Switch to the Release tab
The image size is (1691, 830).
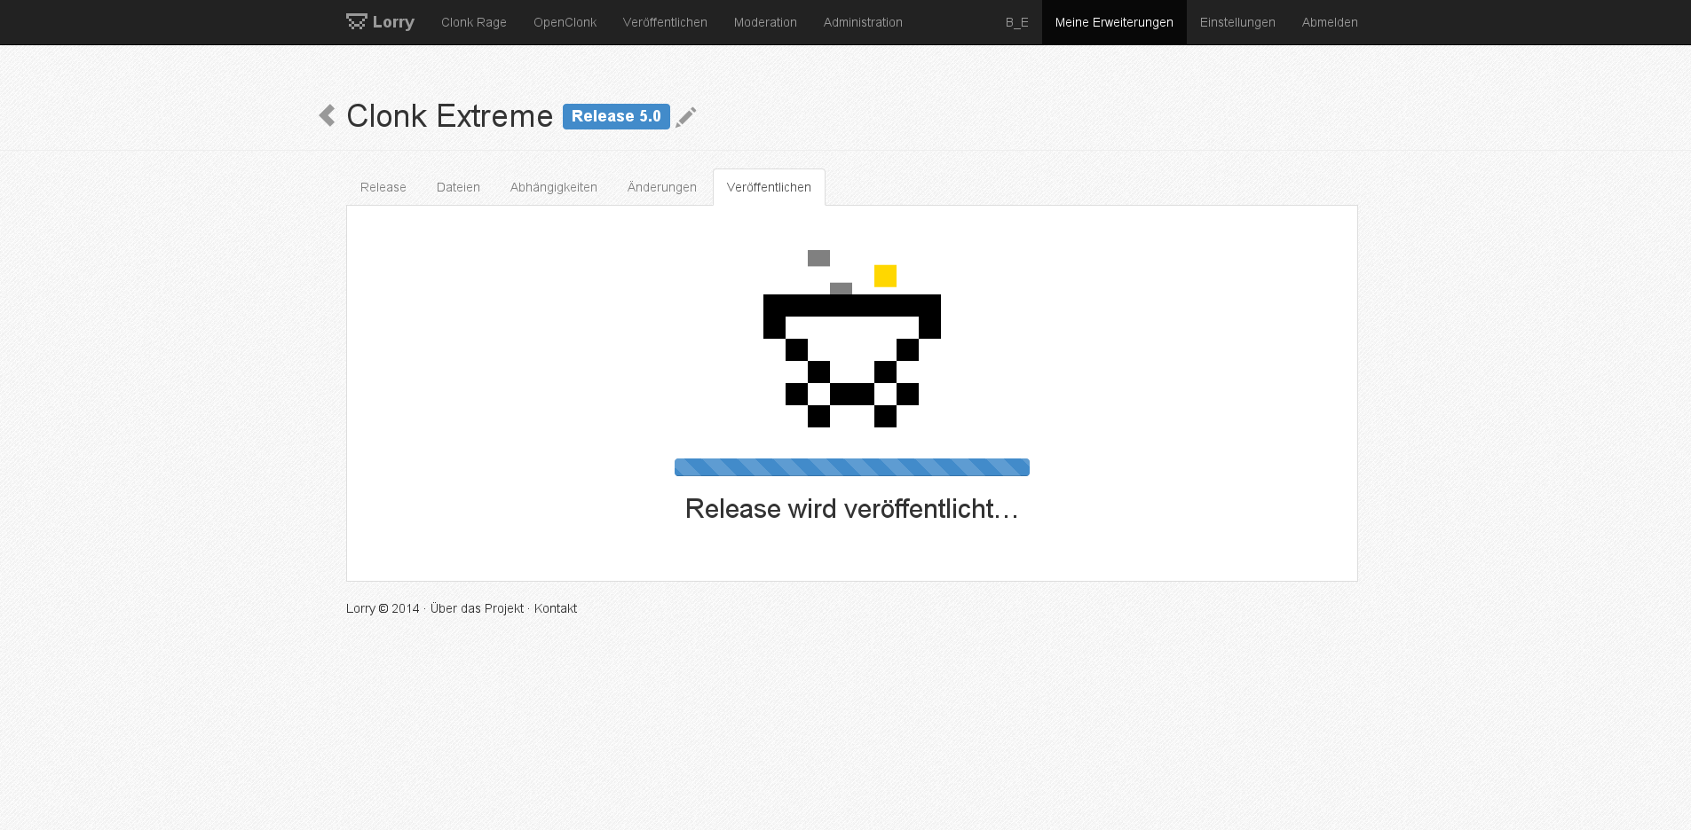pyautogui.click(x=383, y=187)
